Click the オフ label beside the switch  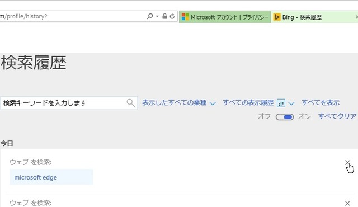tap(264, 116)
